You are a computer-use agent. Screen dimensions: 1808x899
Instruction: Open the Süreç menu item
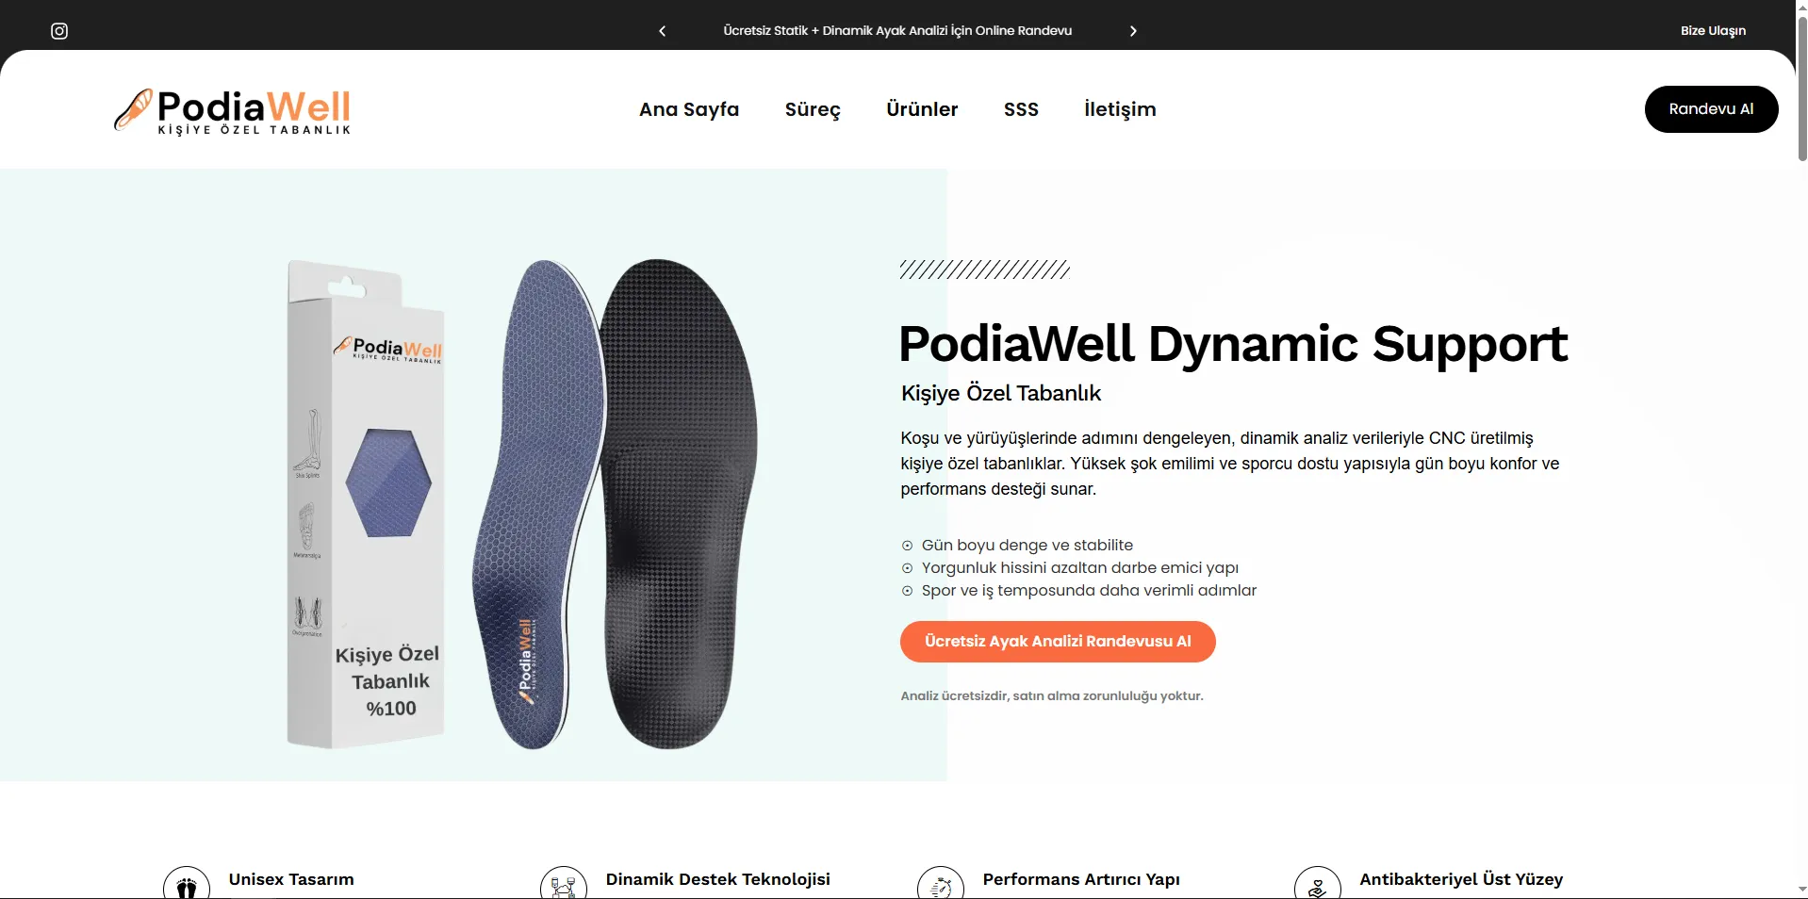[x=813, y=109]
